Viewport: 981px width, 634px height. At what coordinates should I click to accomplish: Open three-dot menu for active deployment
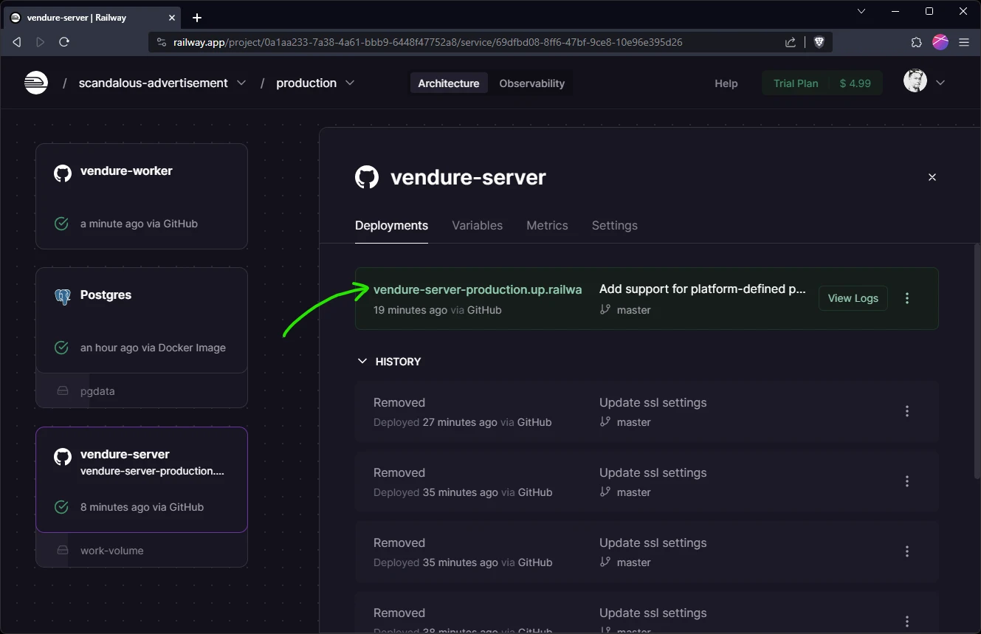click(x=907, y=298)
